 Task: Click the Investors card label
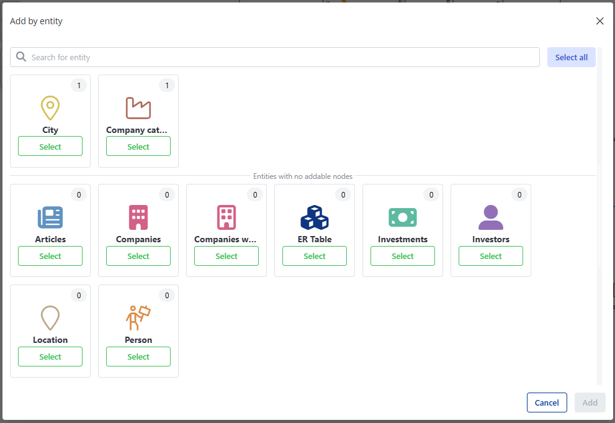coord(491,239)
